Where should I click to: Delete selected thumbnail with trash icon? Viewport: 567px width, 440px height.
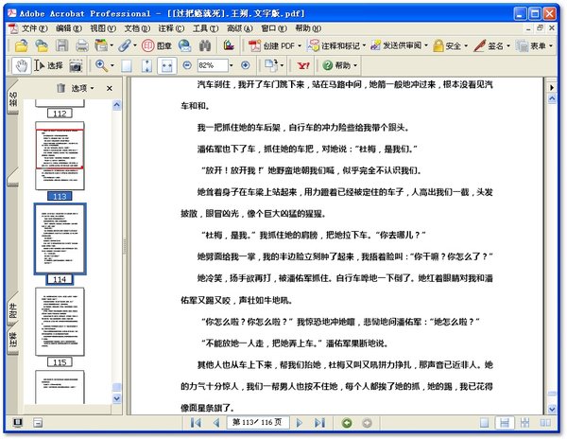(x=60, y=88)
